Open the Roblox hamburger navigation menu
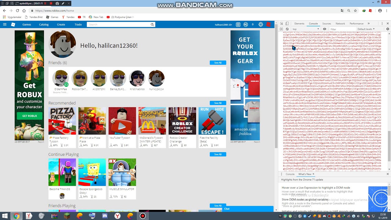Image resolution: width=391 pixels, height=220 pixels. click(5, 24)
